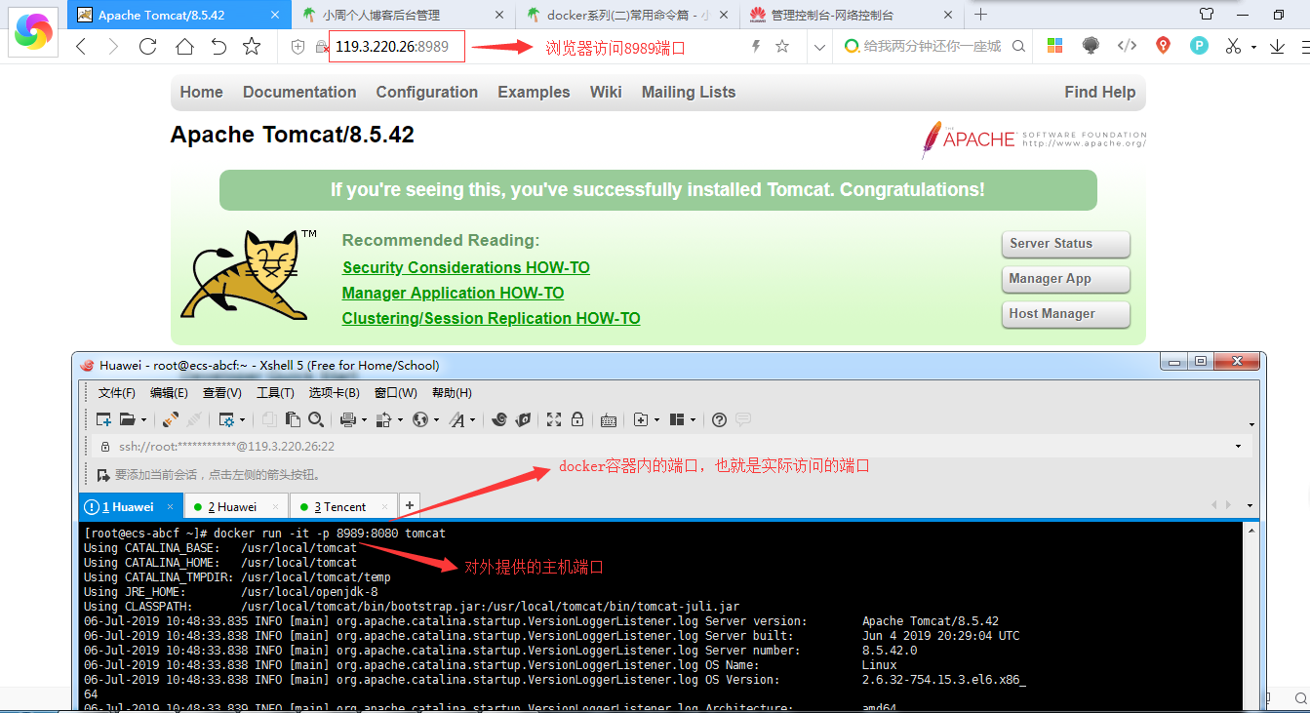Switch to the 小周个人博客后台管理 browser tab

pyautogui.click(x=402, y=15)
